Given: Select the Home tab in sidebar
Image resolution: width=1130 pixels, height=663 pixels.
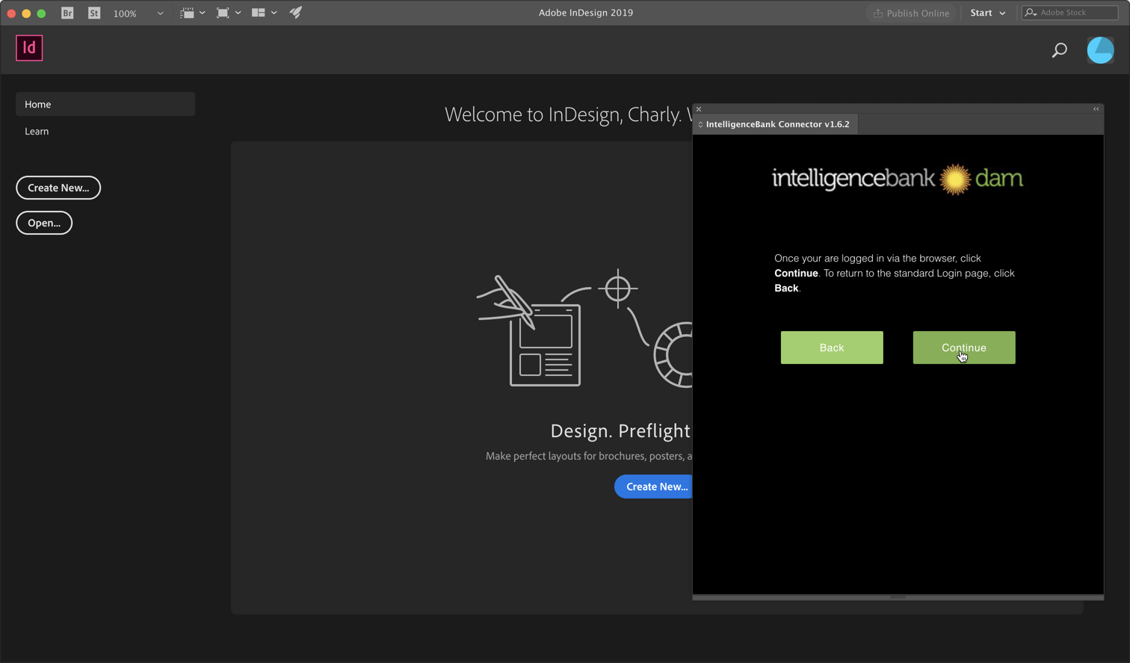Looking at the screenshot, I should tap(105, 104).
